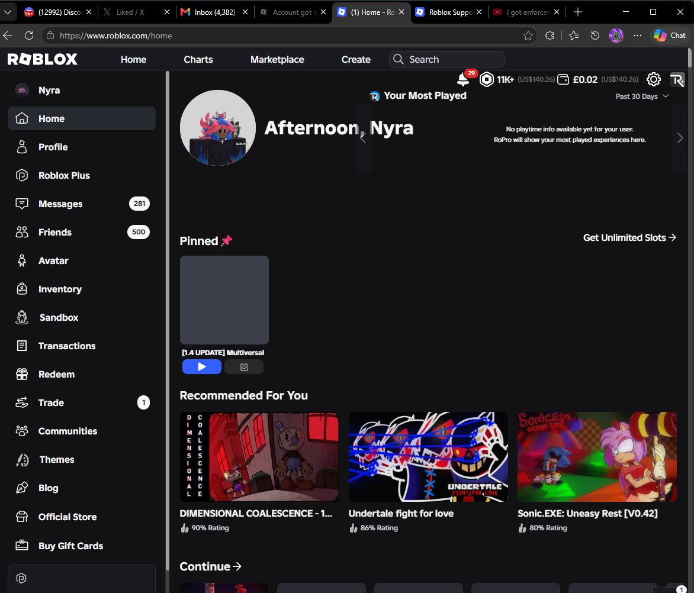Screen dimensions: 694x593
Task: Open Themes in sidebar
Action: point(82,459)
